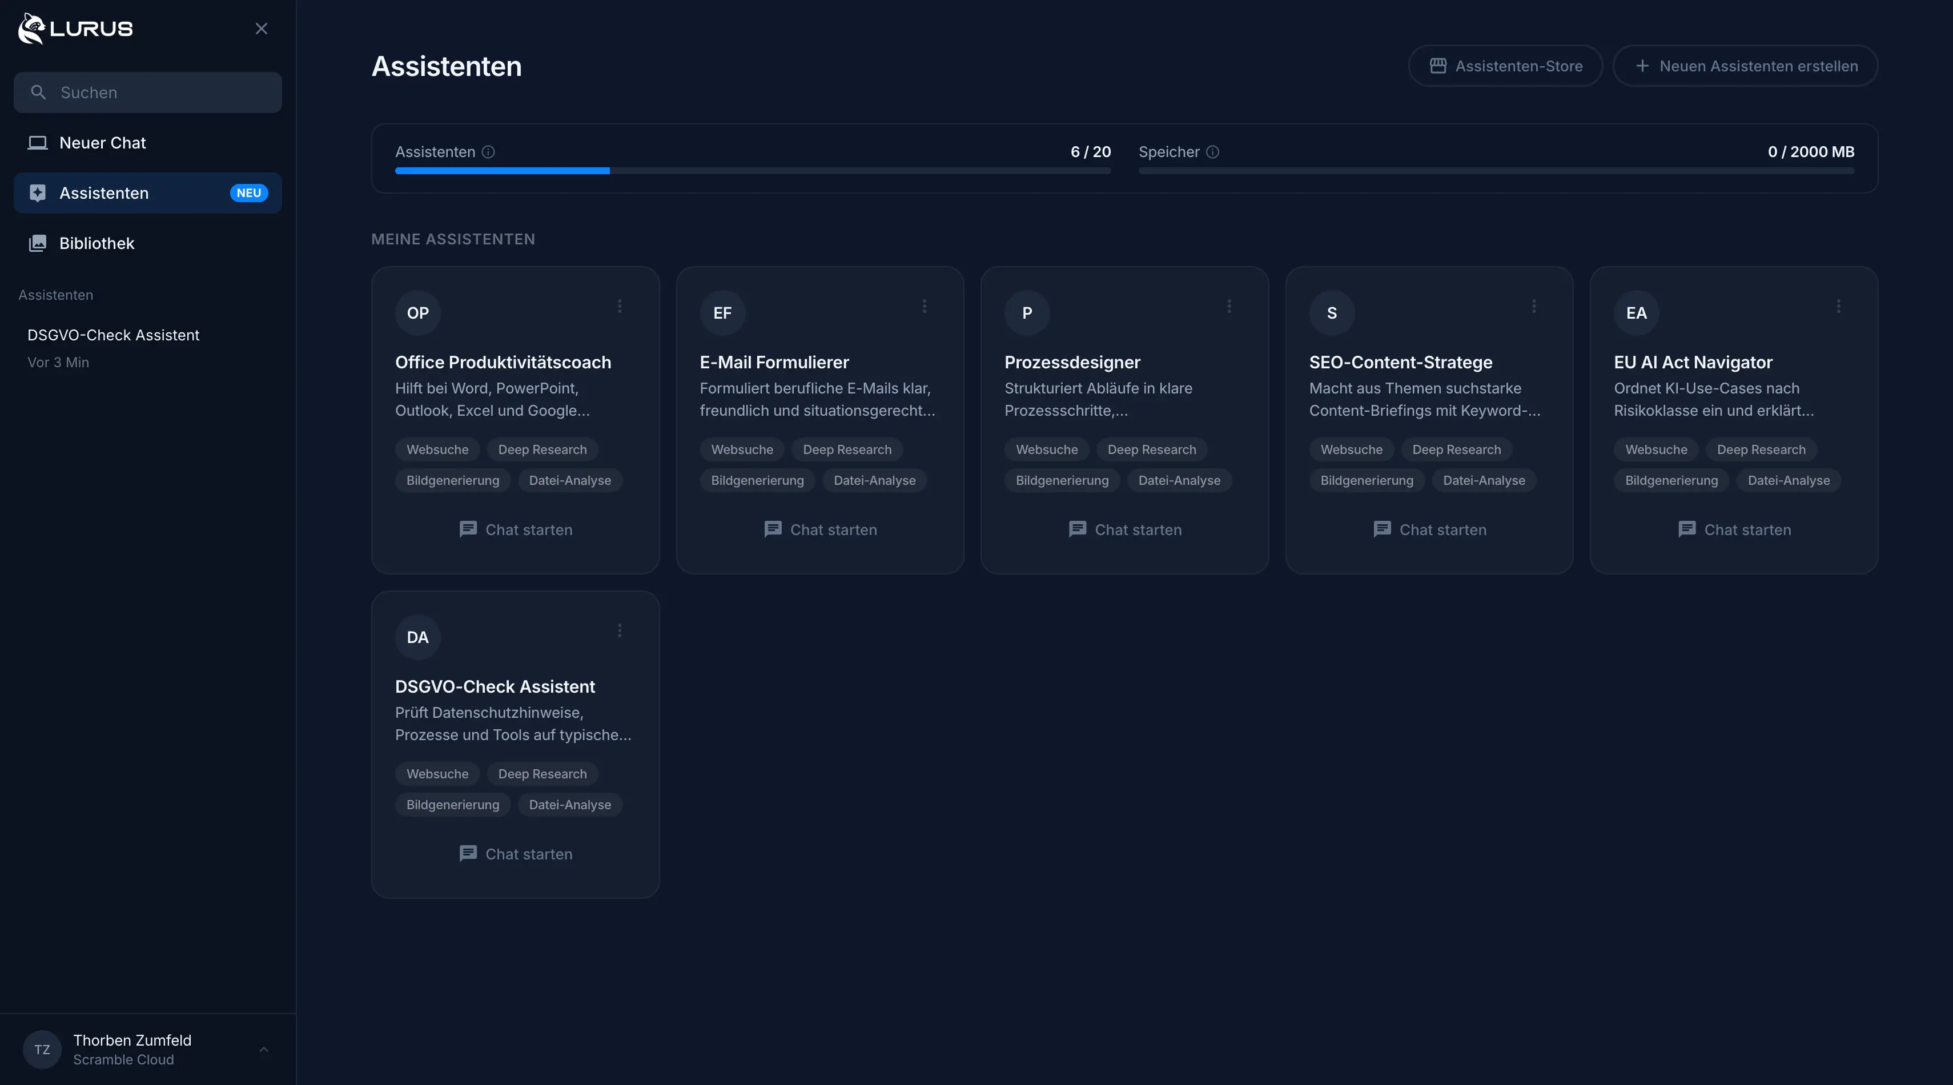Show info for Speicher quota
Image resolution: width=1953 pixels, height=1085 pixels.
point(1212,152)
